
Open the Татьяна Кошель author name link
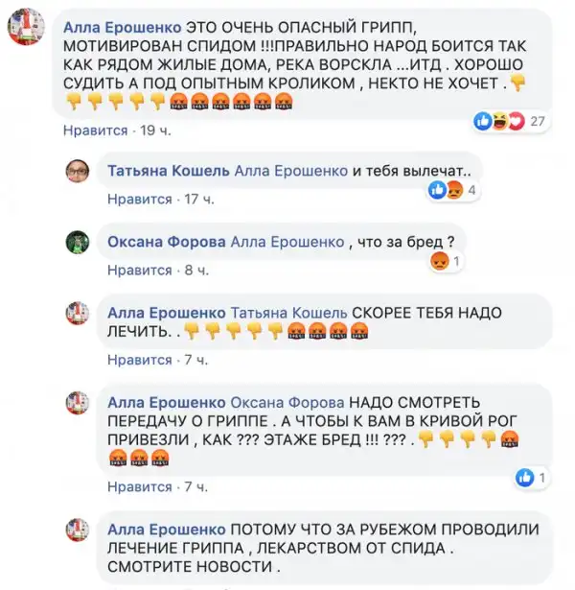pyautogui.click(x=169, y=171)
